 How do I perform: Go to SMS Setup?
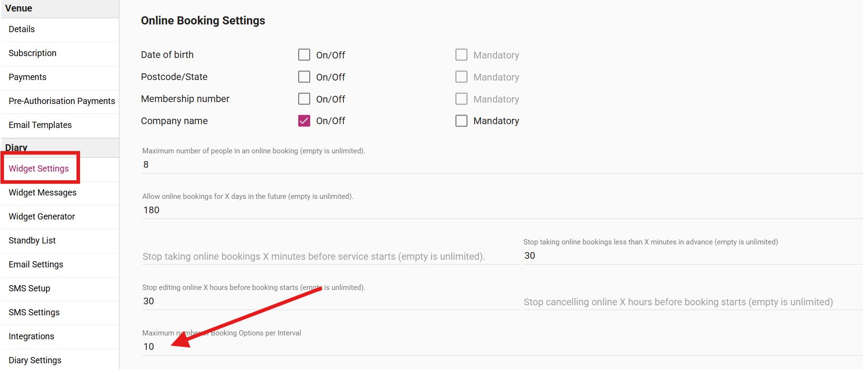29,288
